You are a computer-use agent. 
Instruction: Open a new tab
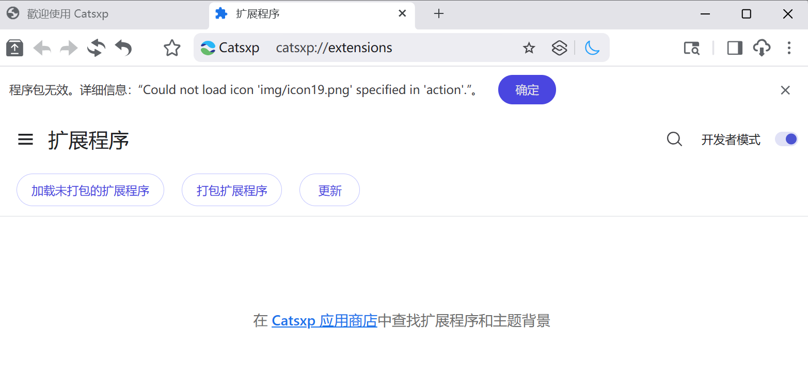(x=439, y=14)
